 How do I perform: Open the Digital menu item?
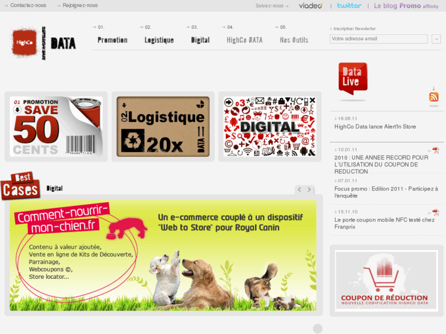pos(200,40)
